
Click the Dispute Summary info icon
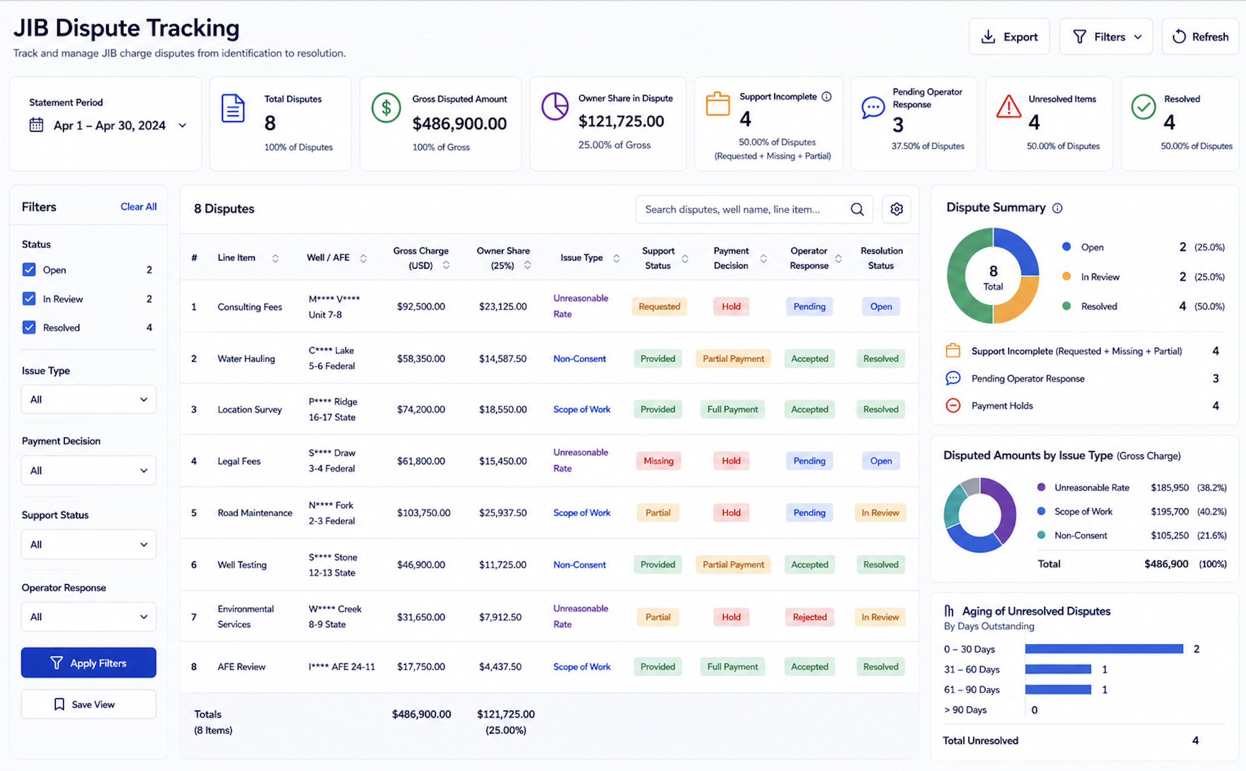1057,208
